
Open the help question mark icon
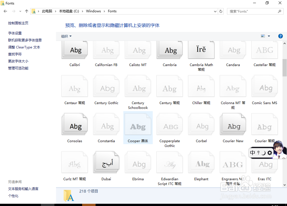(x=280, y=36)
